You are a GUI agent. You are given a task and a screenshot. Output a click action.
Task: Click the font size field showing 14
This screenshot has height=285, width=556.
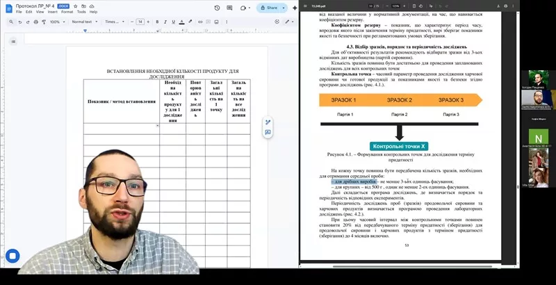click(x=140, y=22)
